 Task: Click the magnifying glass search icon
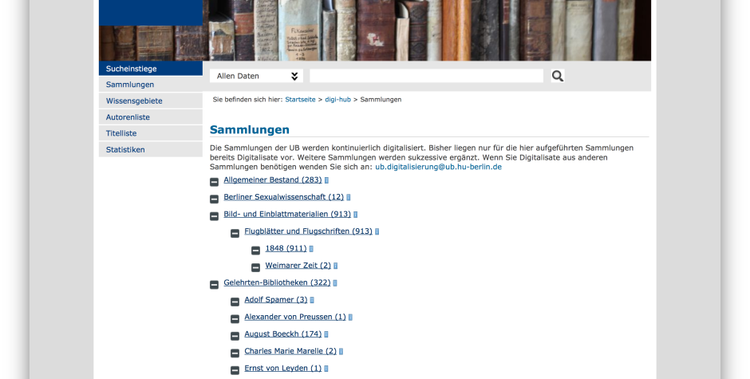click(557, 76)
